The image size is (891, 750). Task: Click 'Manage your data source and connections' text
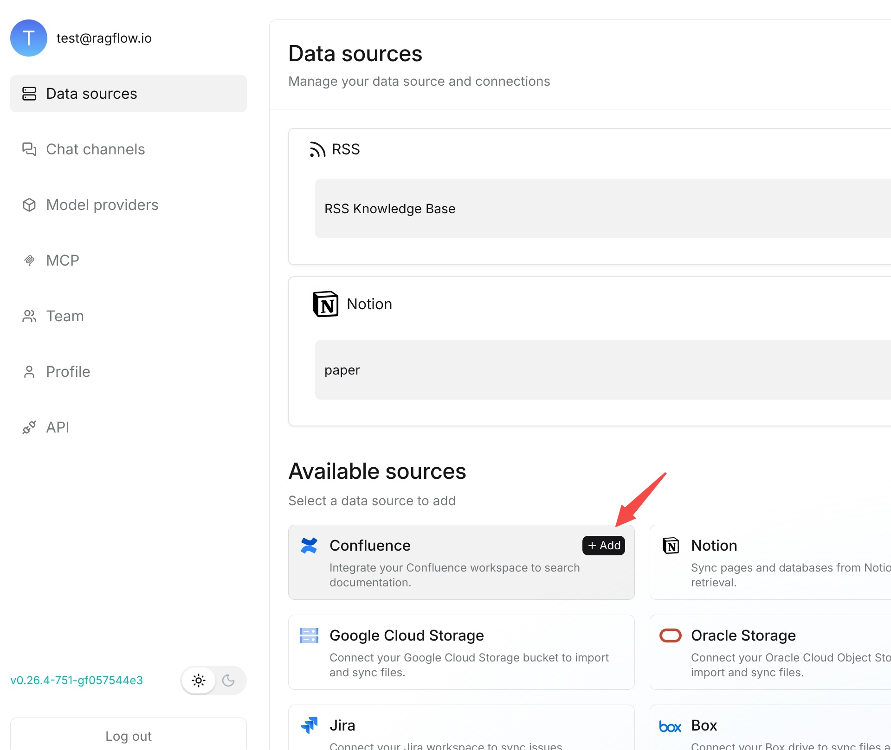[x=419, y=81]
